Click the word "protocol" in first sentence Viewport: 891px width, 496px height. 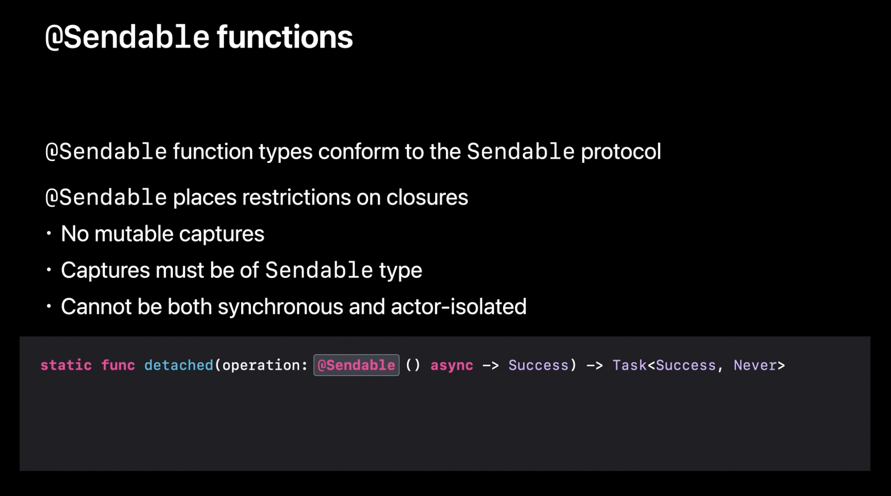click(620, 152)
